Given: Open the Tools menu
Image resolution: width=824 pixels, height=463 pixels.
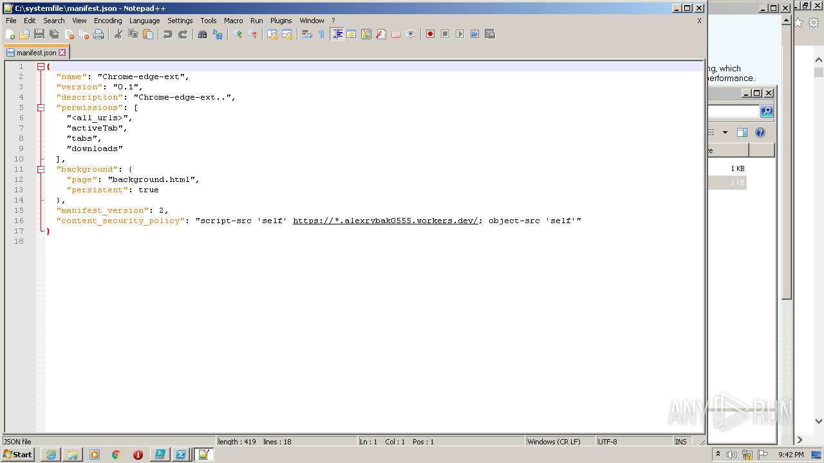Looking at the screenshot, I should [x=209, y=21].
